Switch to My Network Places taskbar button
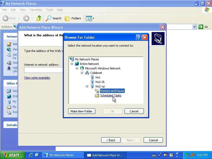The height and width of the screenshot is (159, 212). pyautogui.click(x=63, y=155)
